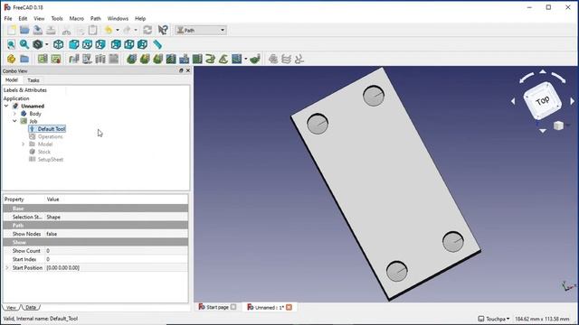Expand the Body tree node
579x325 pixels.
[x=14, y=114]
